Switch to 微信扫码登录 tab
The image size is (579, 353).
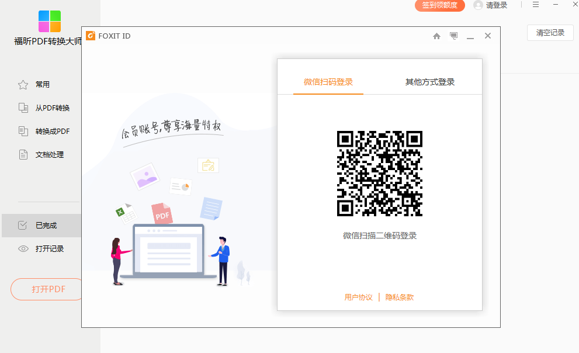coord(328,82)
